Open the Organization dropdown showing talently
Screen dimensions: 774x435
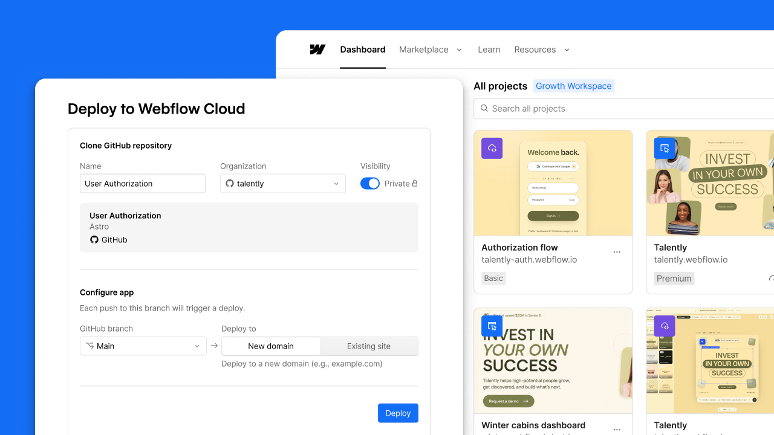[x=283, y=184]
